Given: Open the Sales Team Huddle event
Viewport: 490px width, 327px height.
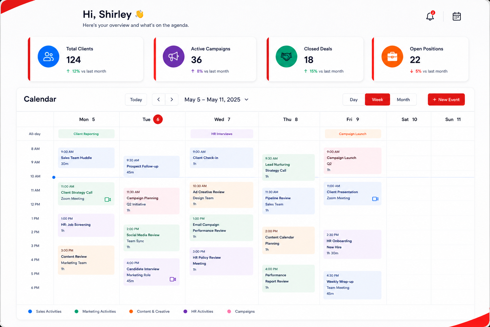Looking at the screenshot, I should tap(86, 158).
